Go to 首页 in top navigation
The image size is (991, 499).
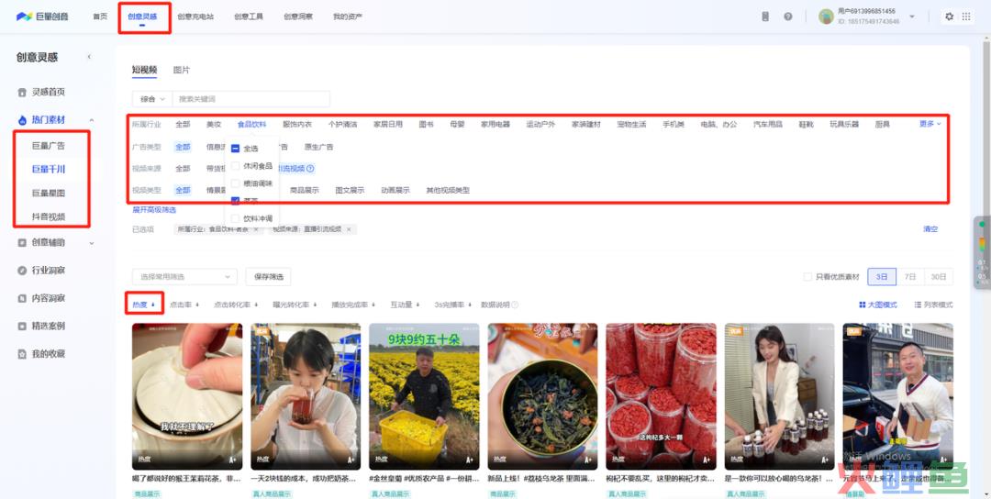(x=100, y=17)
